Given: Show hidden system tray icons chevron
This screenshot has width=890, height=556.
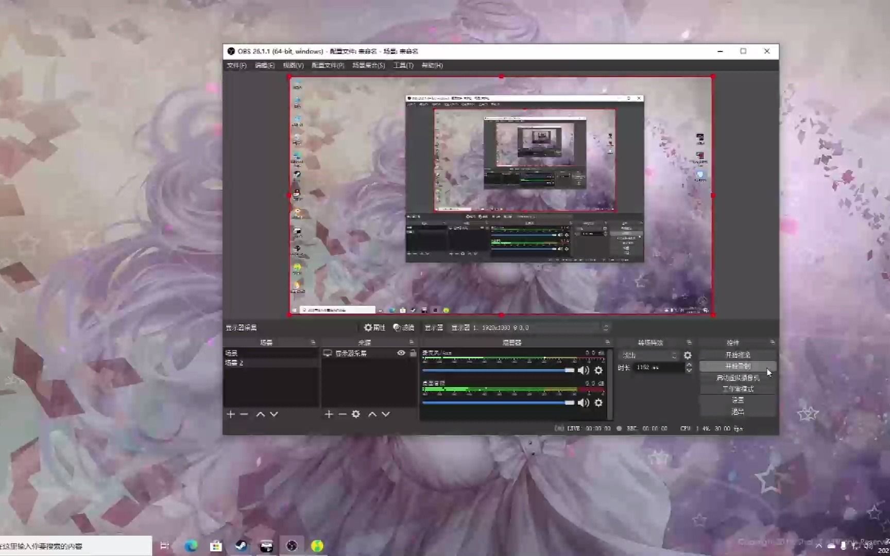Looking at the screenshot, I should [819, 546].
